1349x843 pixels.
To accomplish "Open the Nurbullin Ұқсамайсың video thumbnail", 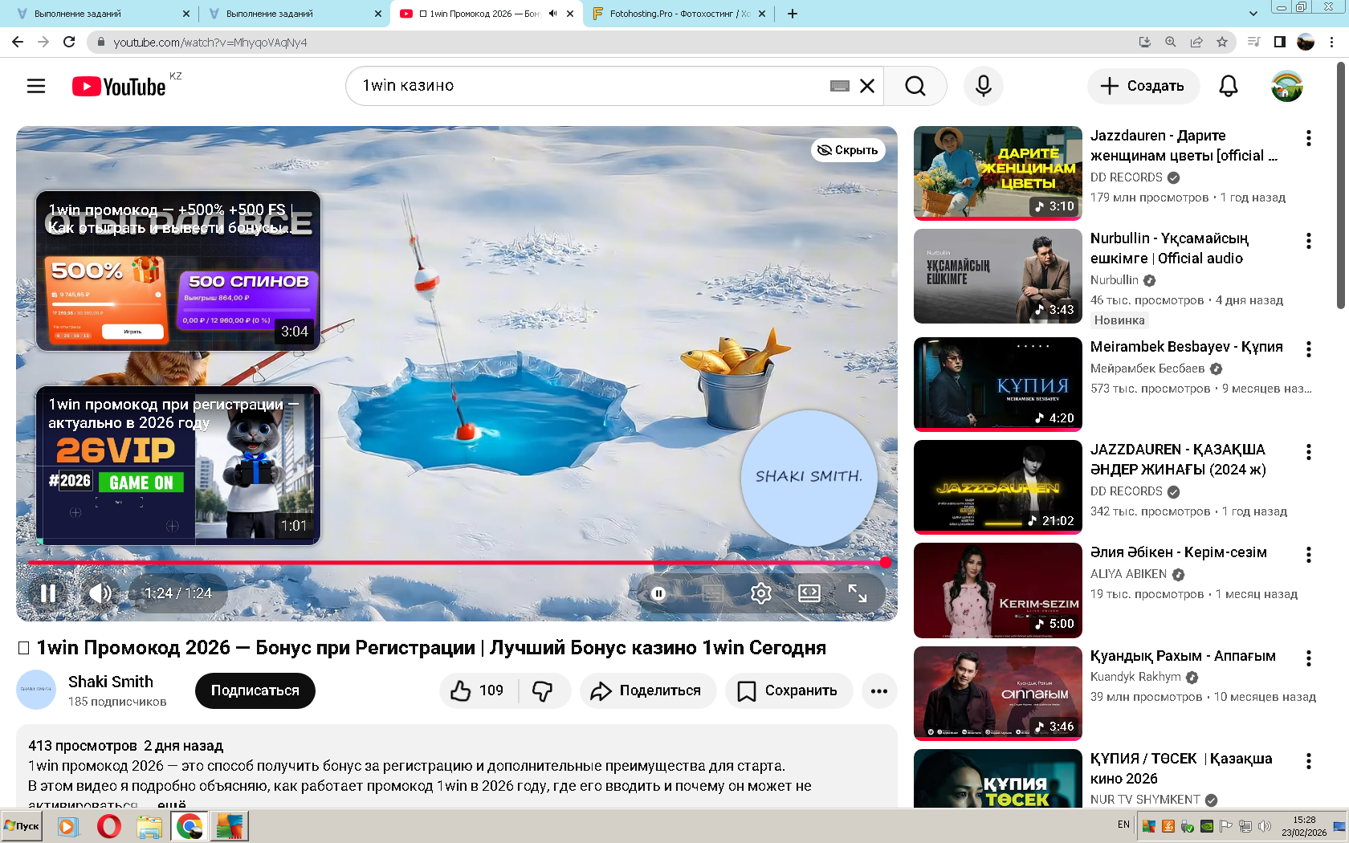I will click(997, 275).
